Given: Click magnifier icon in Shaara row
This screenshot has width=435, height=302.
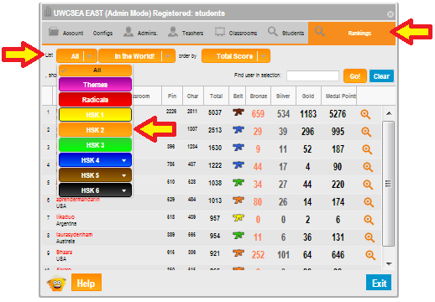Looking at the screenshot, I should point(370,255).
